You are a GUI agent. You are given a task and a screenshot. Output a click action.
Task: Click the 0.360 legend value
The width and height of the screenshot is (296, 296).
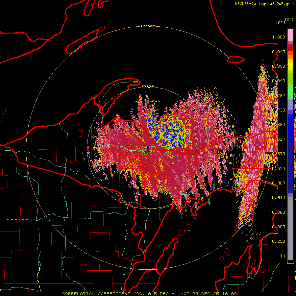pos(279,212)
